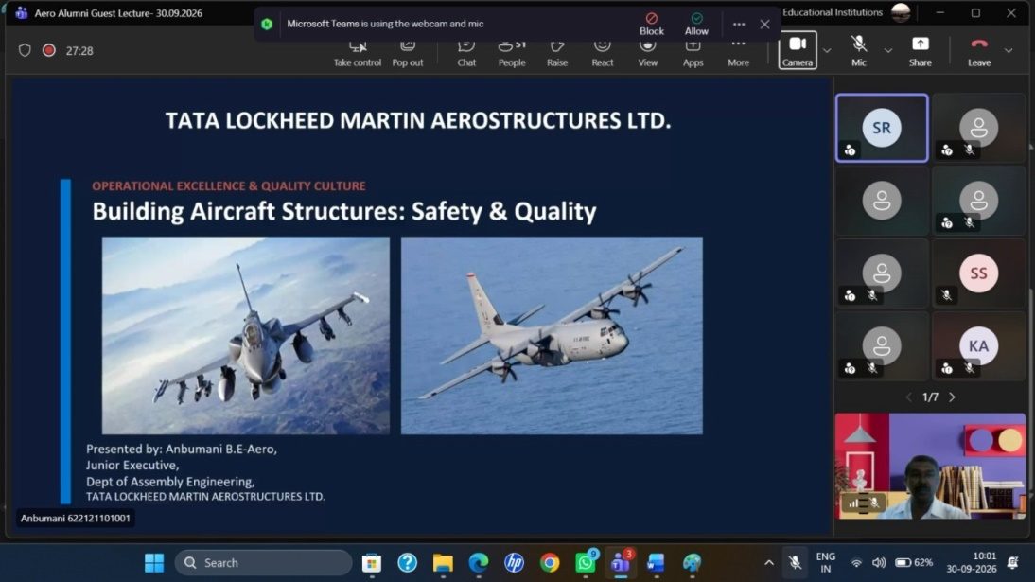This screenshot has width=1035, height=582.
Task: Unmute the Mic
Action: tap(858, 51)
